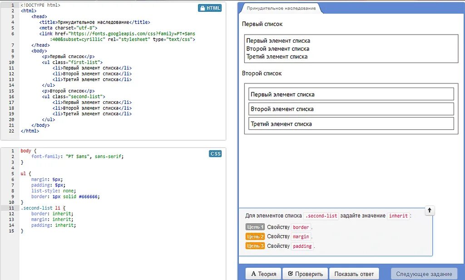Screen dimensions: 465x280
Task: Click the padding property label in goals
Action: pyautogui.click(x=302, y=246)
